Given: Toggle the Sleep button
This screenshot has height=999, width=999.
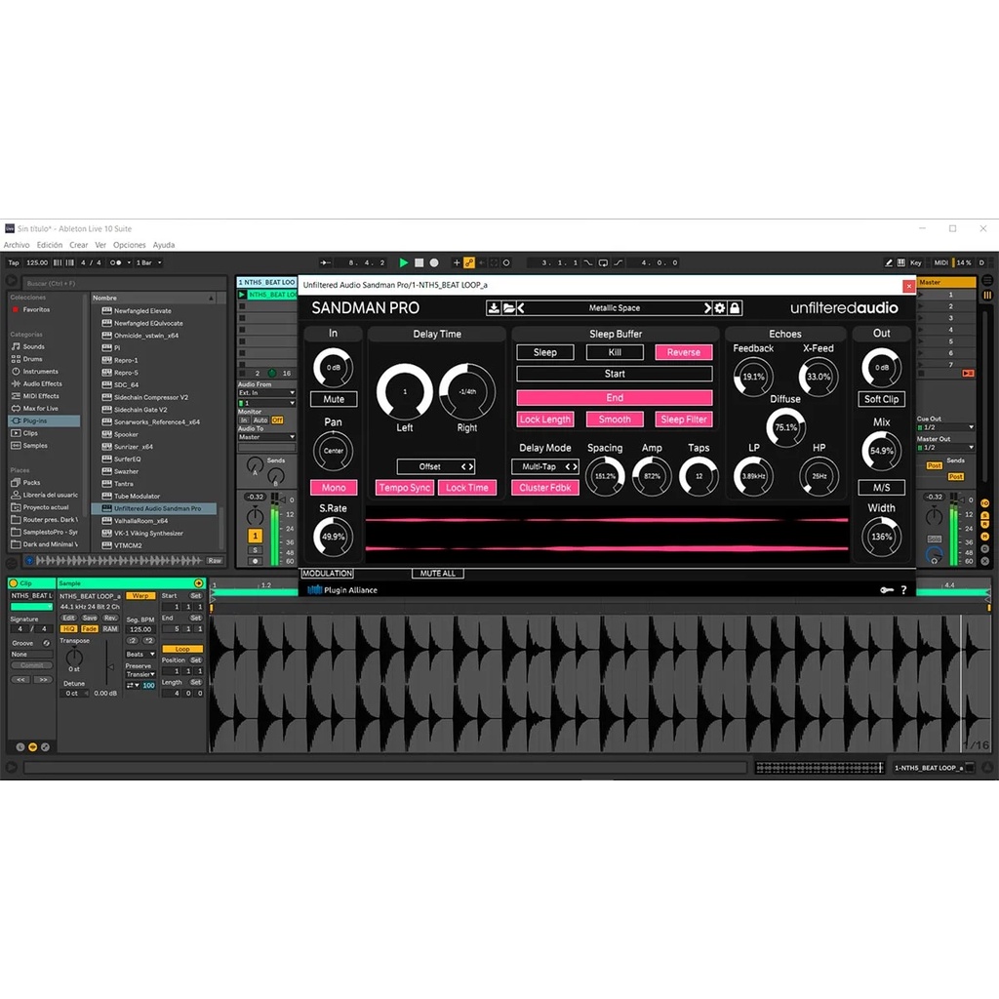Looking at the screenshot, I should click(x=544, y=352).
